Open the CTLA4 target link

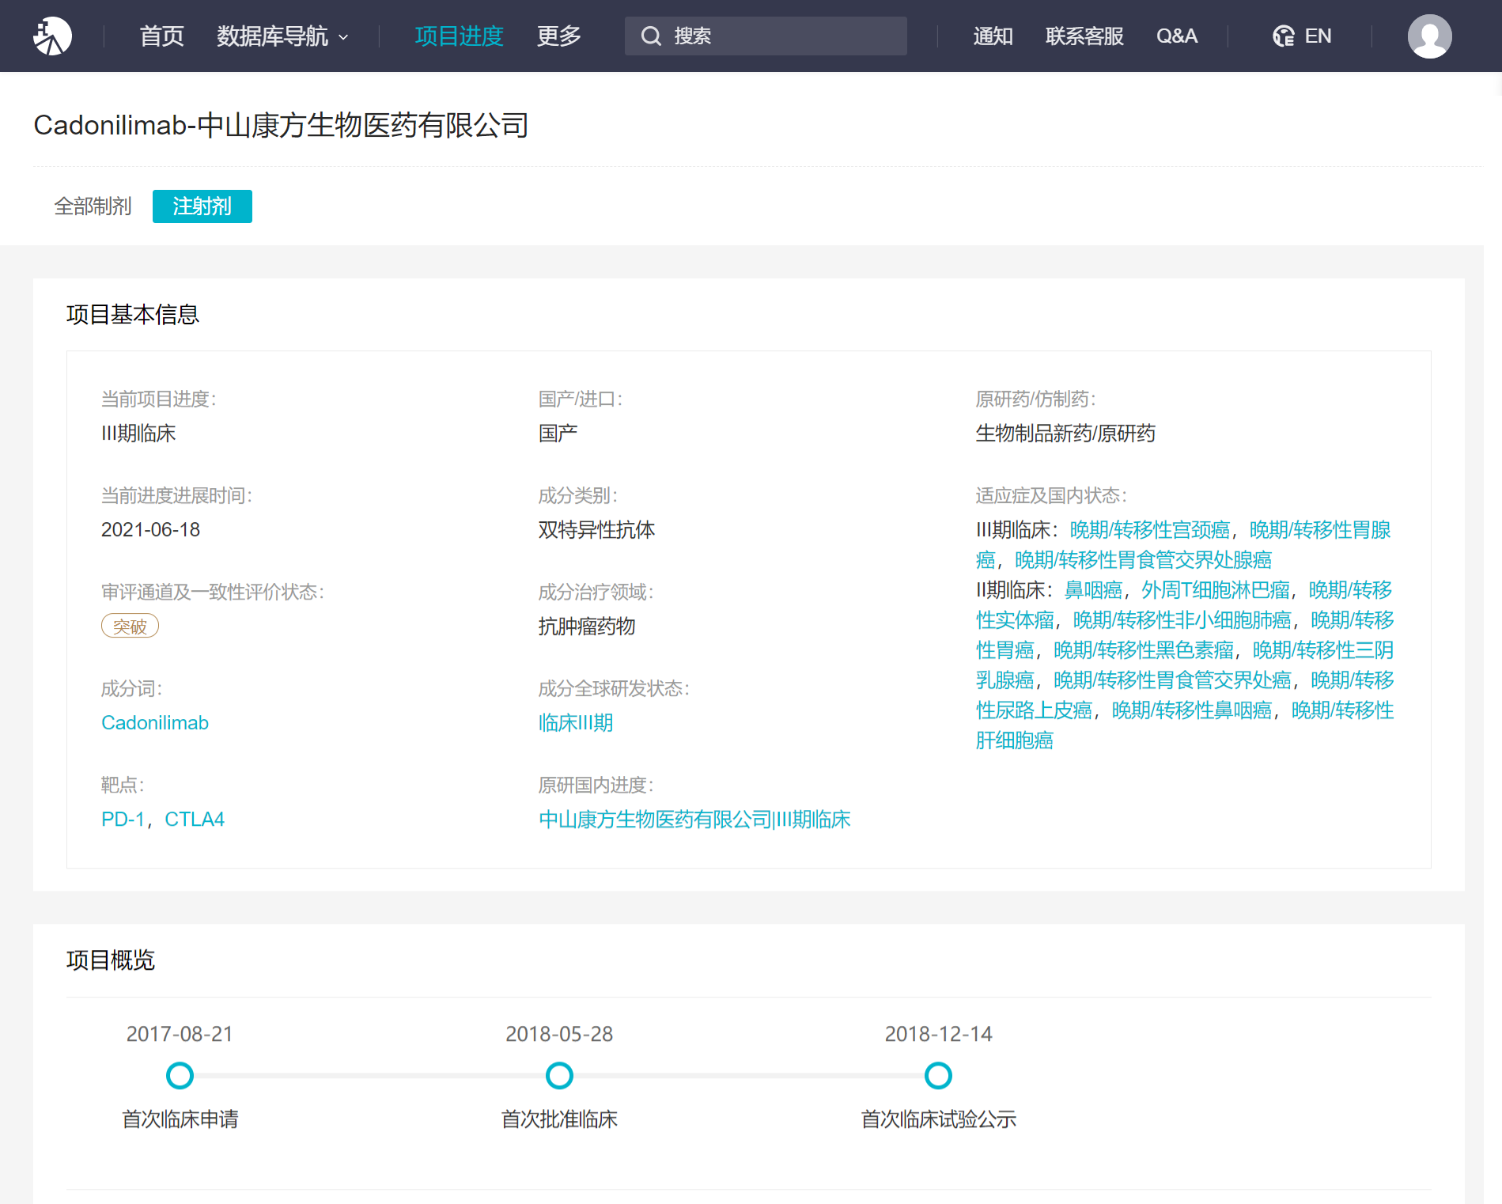point(195,819)
